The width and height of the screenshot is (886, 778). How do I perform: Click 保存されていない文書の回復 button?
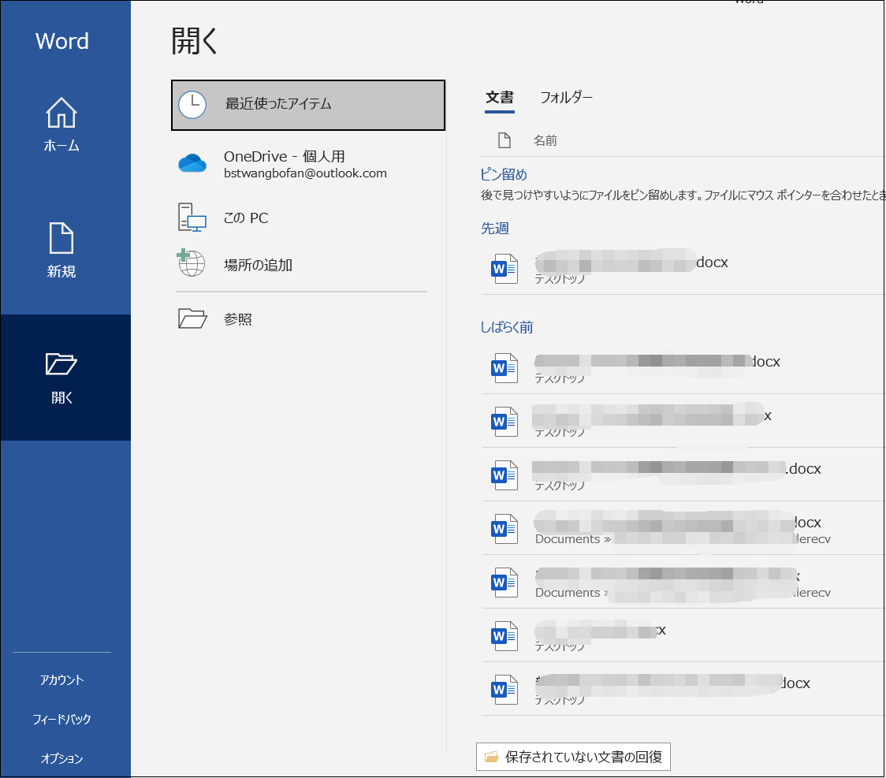coord(574,758)
